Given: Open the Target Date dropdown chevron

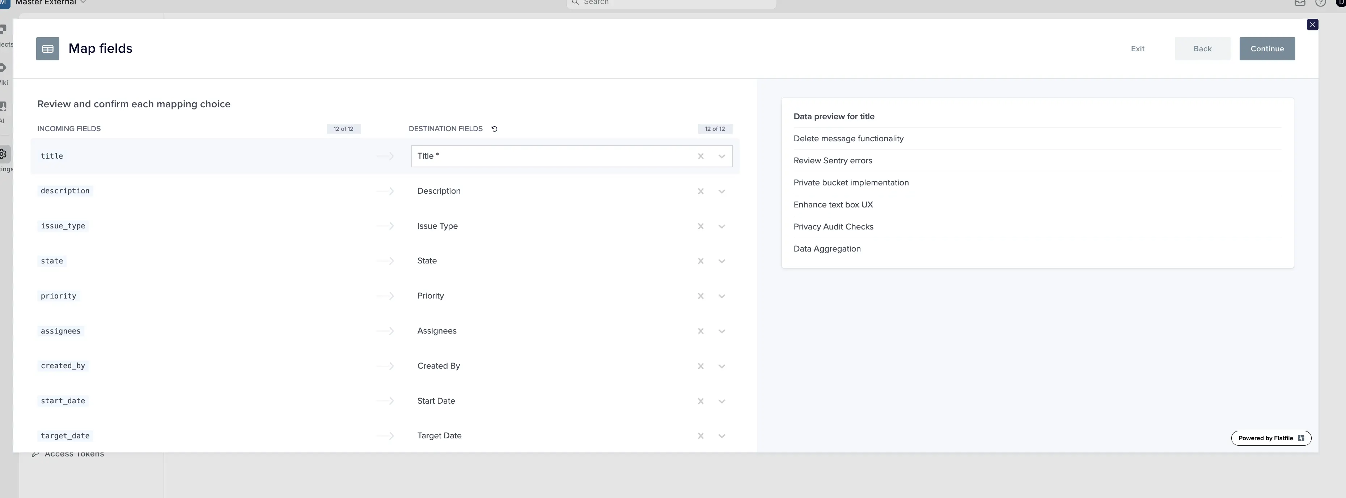Looking at the screenshot, I should [x=721, y=436].
